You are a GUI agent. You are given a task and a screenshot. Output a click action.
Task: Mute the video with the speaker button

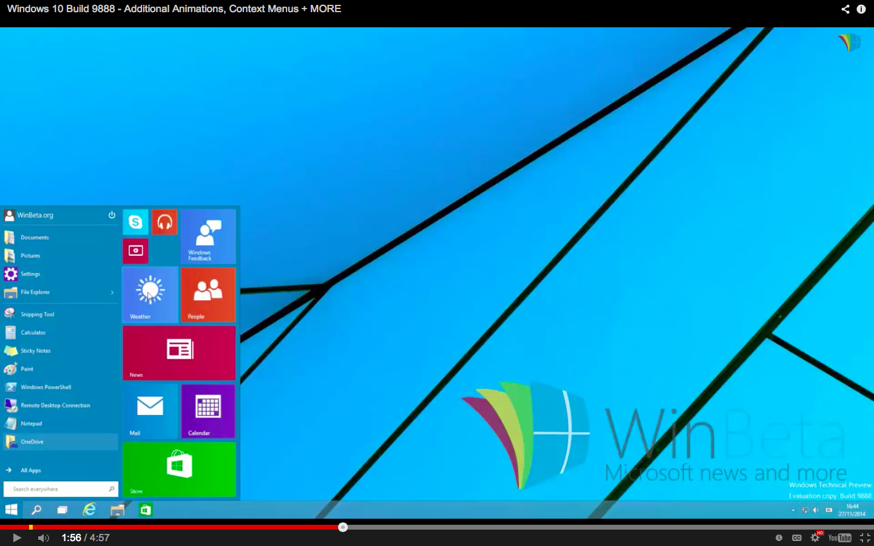pos(43,538)
